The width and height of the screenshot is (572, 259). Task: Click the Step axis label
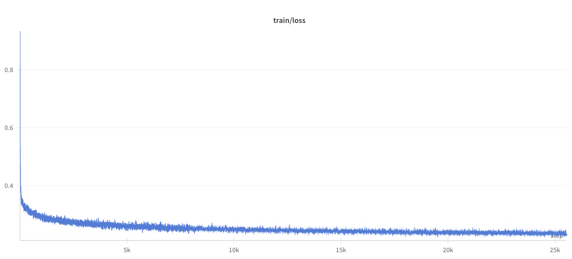(x=556, y=236)
